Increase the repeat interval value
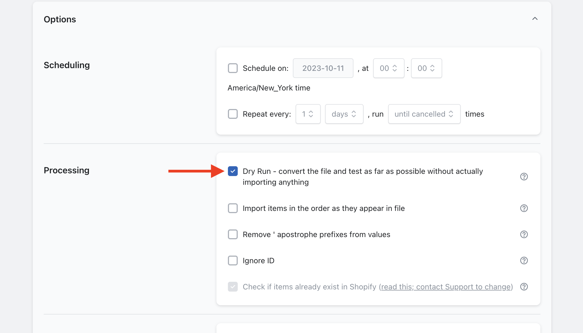The height and width of the screenshot is (333, 583). (x=311, y=111)
